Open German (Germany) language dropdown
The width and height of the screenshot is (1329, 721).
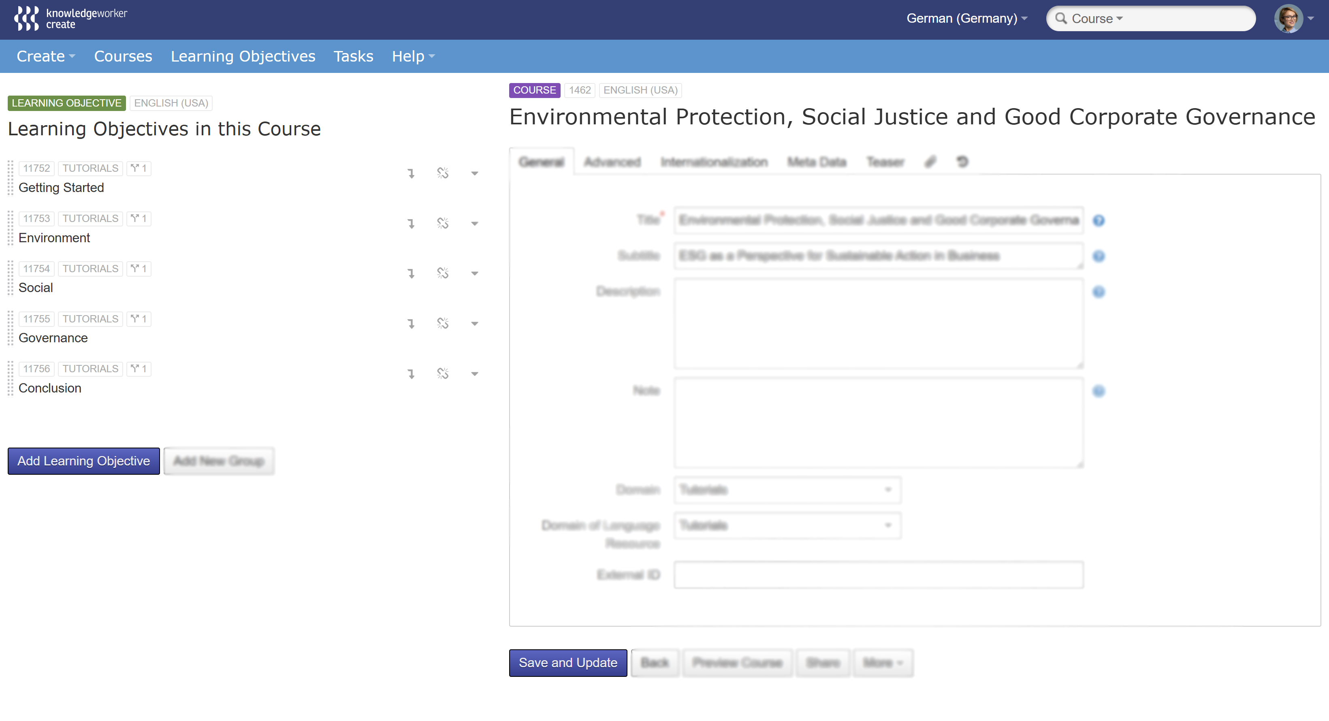pos(967,19)
